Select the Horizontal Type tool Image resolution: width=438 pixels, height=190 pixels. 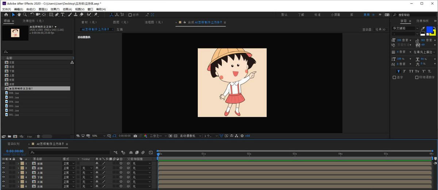click(x=63, y=15)
